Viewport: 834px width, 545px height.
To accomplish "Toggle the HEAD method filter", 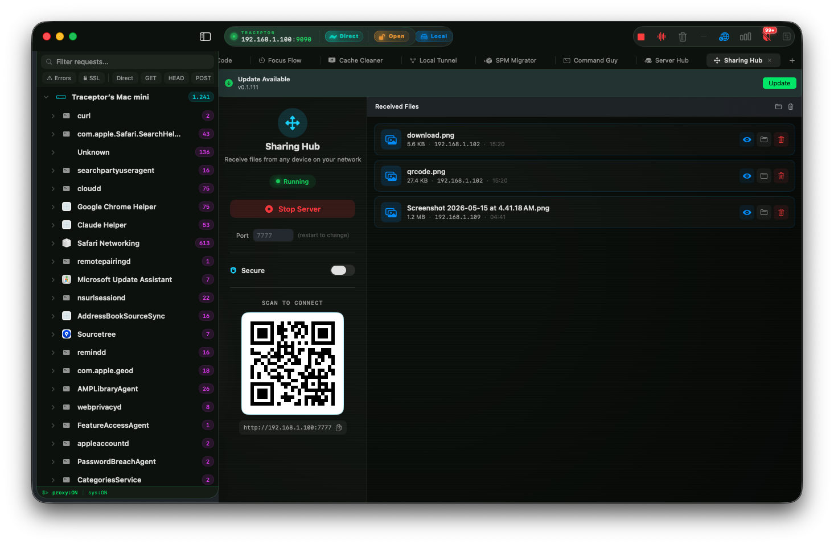I will 176,78.
